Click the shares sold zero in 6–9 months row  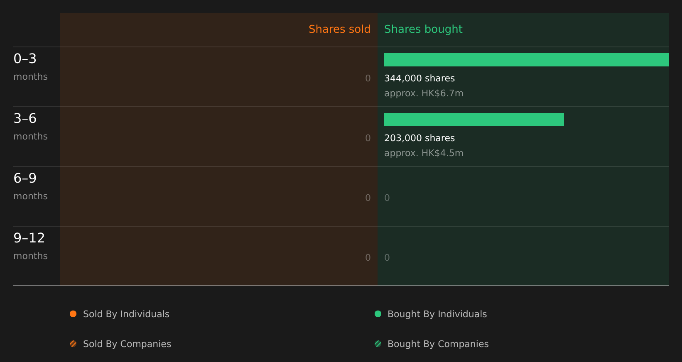[x=368, y=198]
